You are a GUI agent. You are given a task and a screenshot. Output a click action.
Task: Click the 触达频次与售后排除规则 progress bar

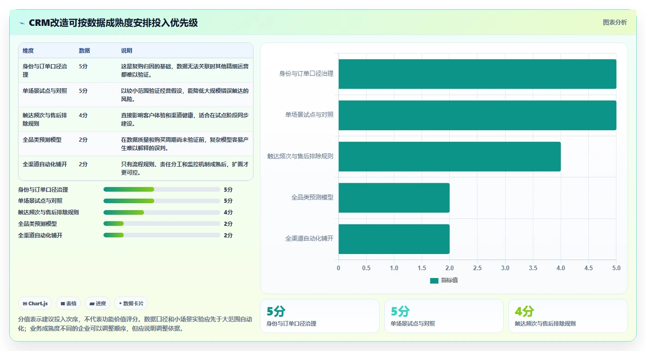pos(162,212)
